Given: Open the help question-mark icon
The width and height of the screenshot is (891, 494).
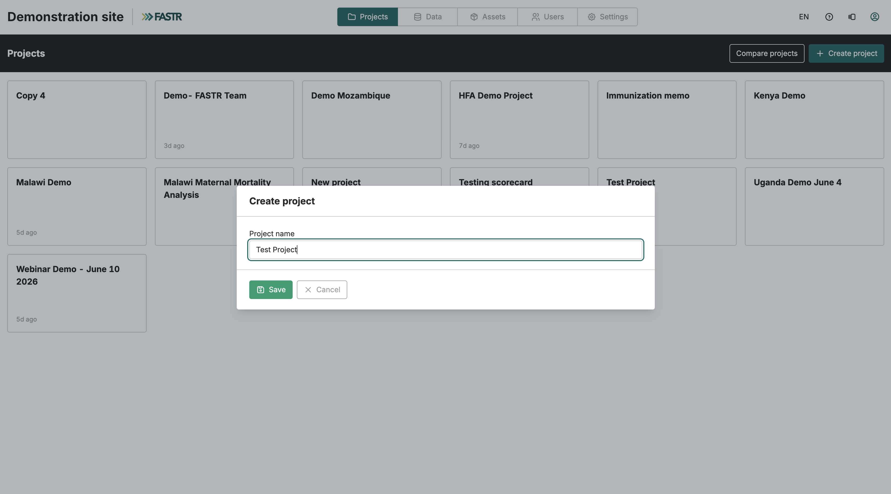Looking at the screenshot, I should 829,17.
